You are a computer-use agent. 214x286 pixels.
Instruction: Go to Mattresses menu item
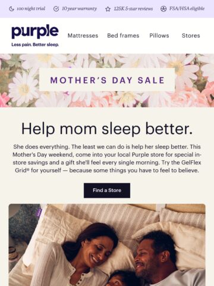pos(83,36)
